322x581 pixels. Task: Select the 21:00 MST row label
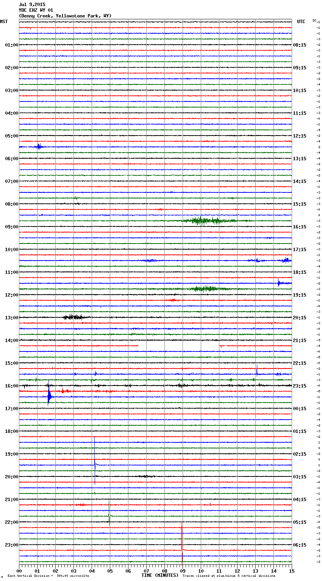12,500
